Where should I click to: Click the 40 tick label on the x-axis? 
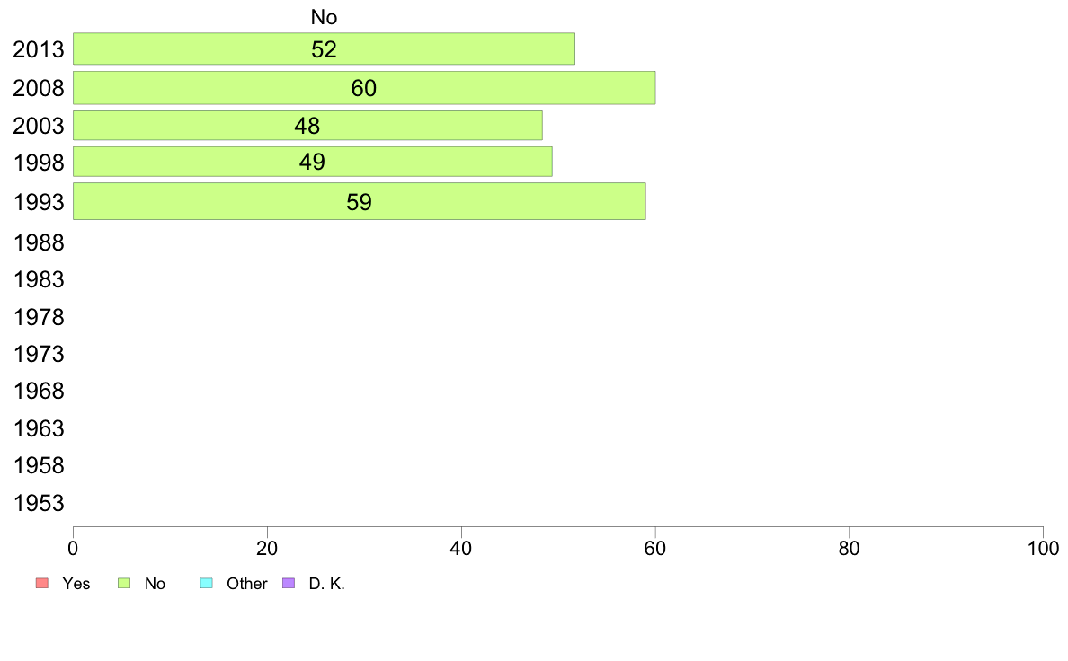[x=461, y=547]
